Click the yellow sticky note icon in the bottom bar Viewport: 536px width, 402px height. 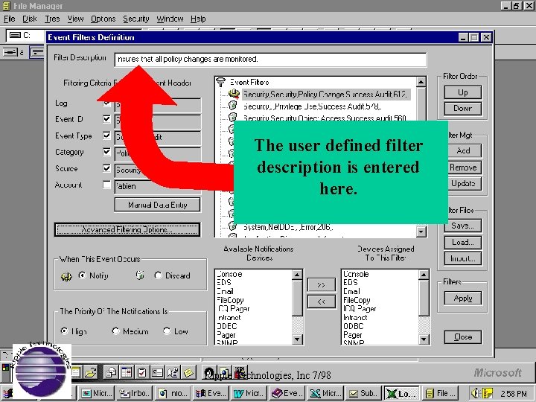click(x=188, y=372)
